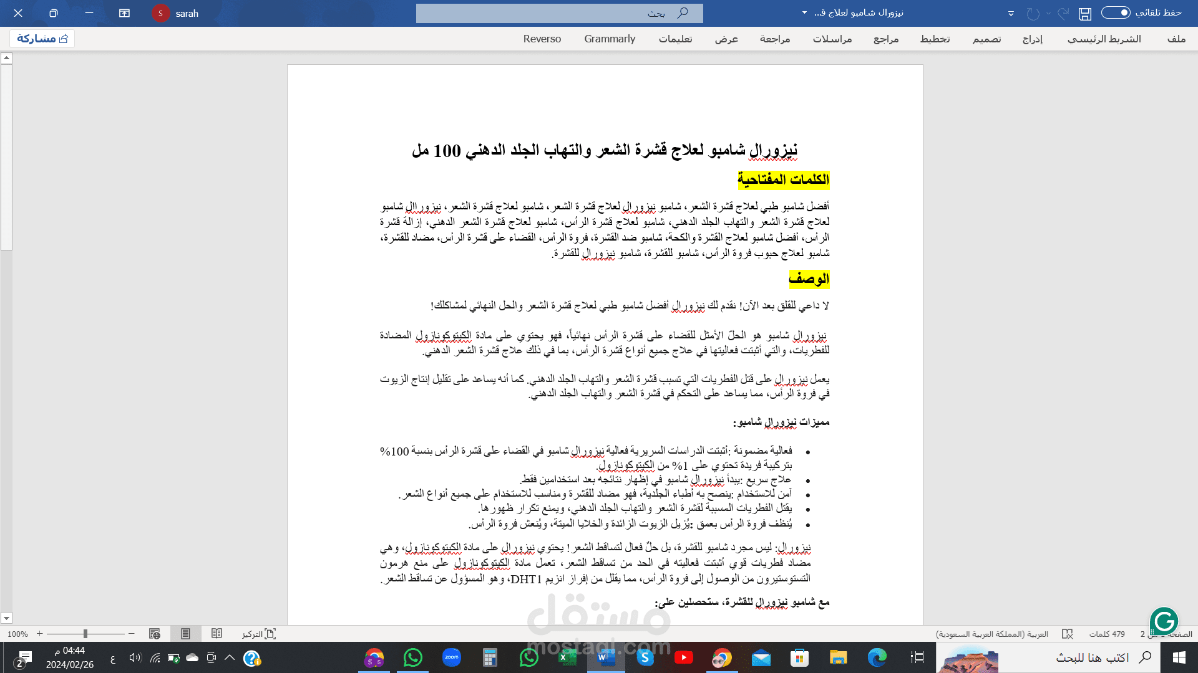The height and width of the screenshot is (673, 1198).
Task: Click the OneDrive cloud tray icon
Action: [192, 657]
